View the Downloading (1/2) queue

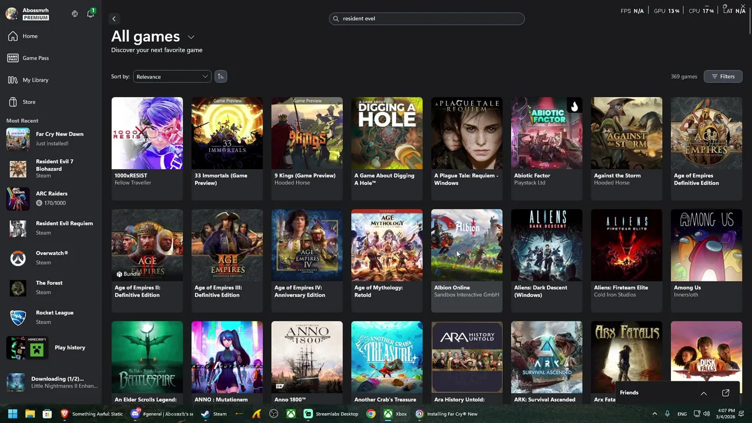coord(52,382)
